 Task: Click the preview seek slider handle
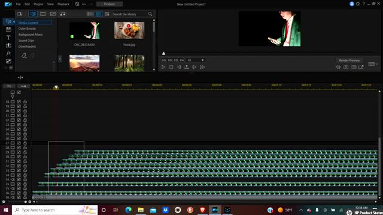click(163, 53)
